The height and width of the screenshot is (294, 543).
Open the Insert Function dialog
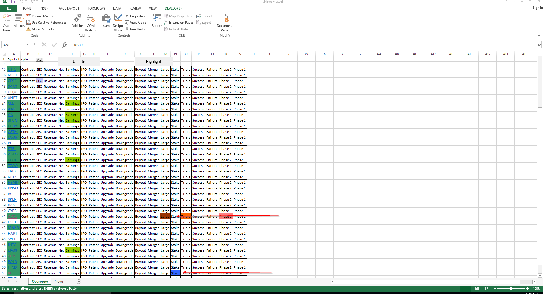coord(64,45)
